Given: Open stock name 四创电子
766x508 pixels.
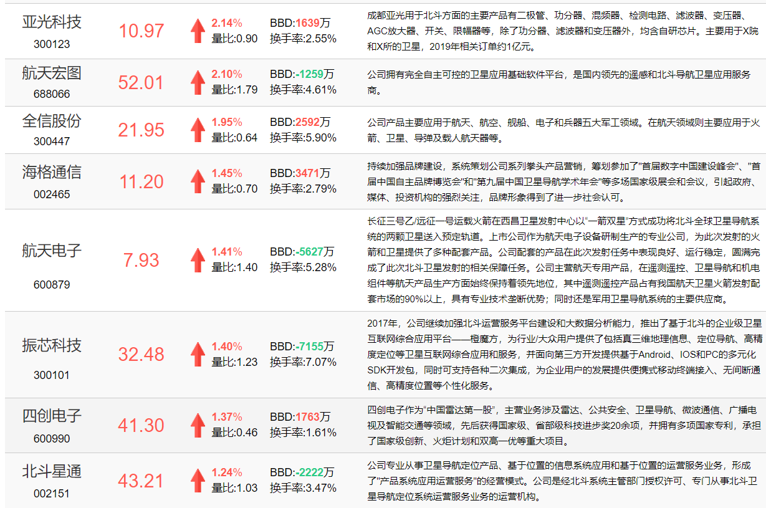Looking at the screenshot, I should [x=52, y=416].
